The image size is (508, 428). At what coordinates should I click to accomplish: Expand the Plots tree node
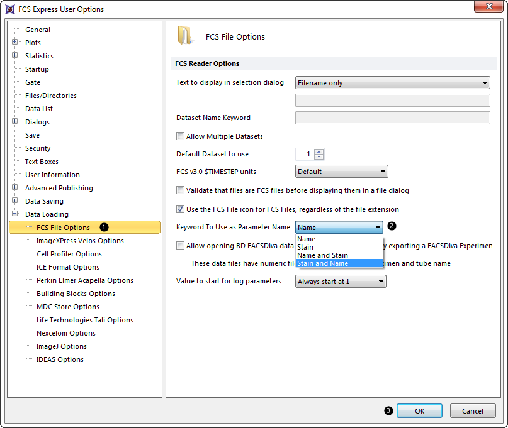click(14, 43)
